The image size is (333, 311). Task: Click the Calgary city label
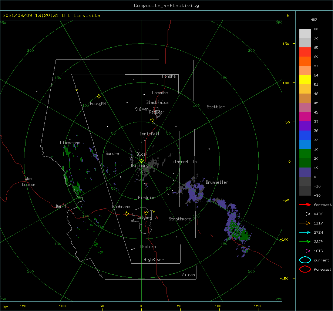(x=144, y=217)
